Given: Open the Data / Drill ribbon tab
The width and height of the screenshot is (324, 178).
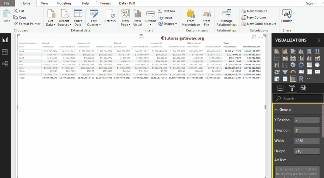Looking at the screenshot, I should pyautogui.click(x=127, y=3).
